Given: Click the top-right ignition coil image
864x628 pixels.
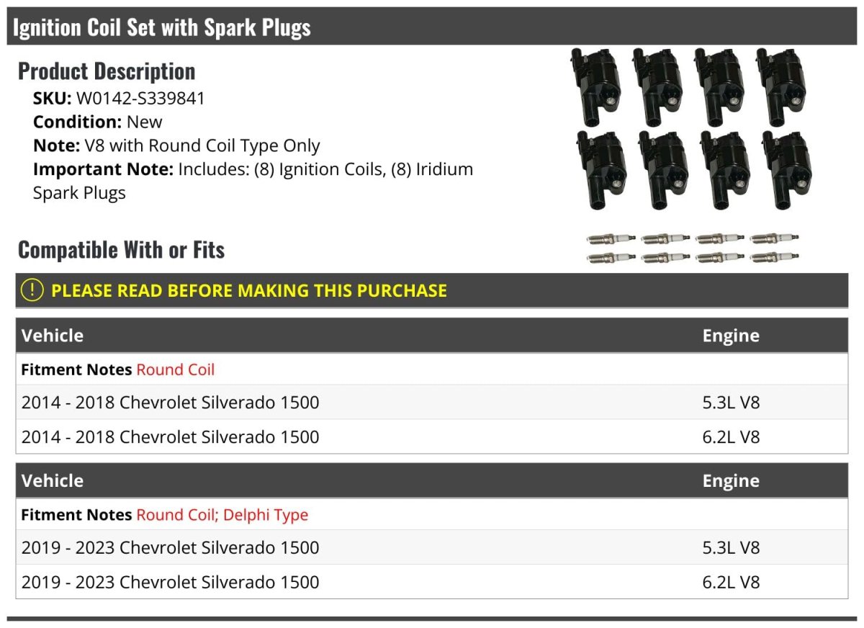Looking at the screenshot, I should [783, 85].
